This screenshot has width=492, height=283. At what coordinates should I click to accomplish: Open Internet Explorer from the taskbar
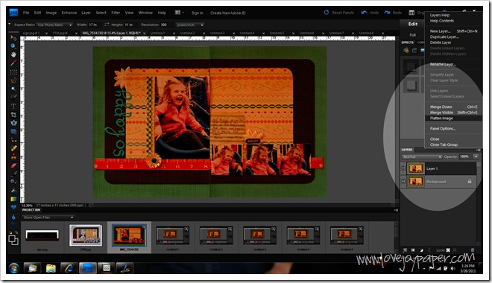pos(69,268)
